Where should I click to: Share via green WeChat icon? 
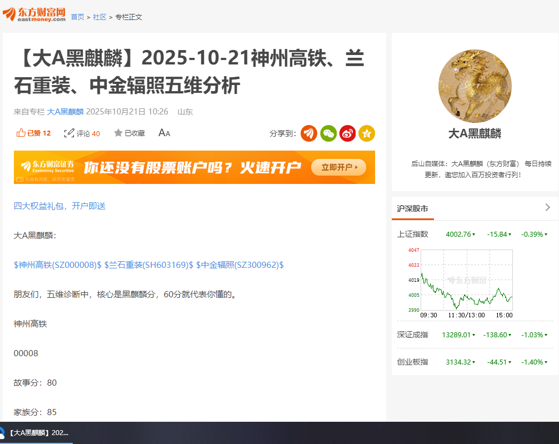[328, 133]
